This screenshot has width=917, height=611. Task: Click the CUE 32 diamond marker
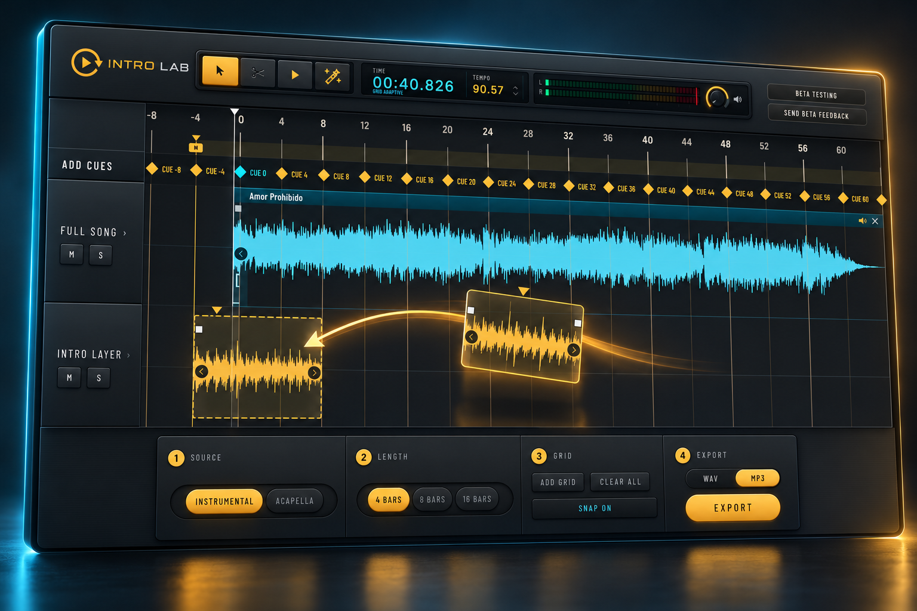(569, 186)
